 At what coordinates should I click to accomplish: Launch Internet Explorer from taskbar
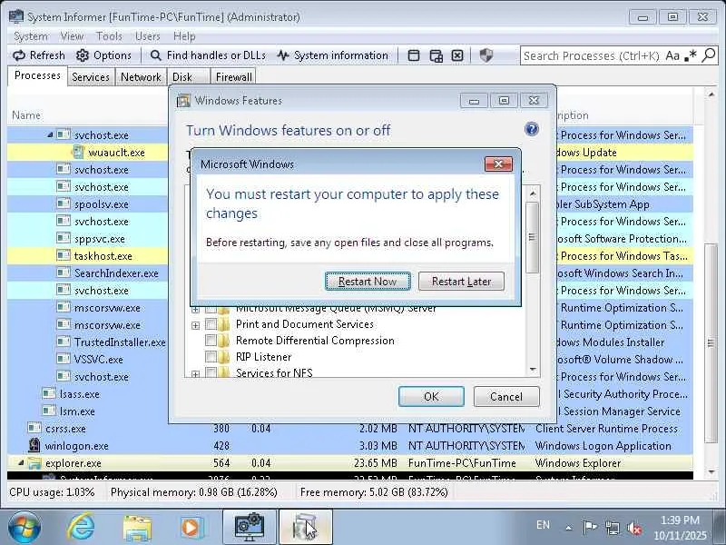(x=81, y=528)
